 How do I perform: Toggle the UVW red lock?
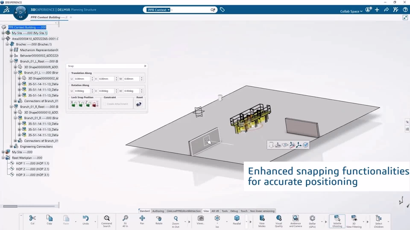pyautogui.click(x=95, y=104)
